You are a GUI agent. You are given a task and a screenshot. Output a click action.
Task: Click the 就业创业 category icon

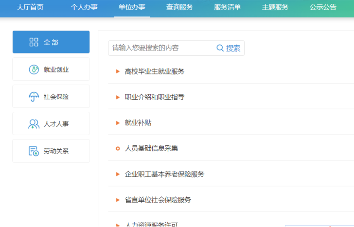tap(34, 70)
